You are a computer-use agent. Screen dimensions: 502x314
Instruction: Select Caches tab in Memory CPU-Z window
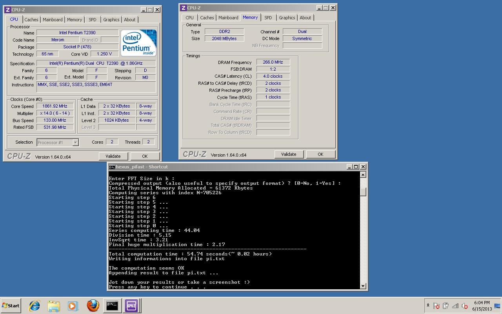pyautogui.click(x=207, y=18)
